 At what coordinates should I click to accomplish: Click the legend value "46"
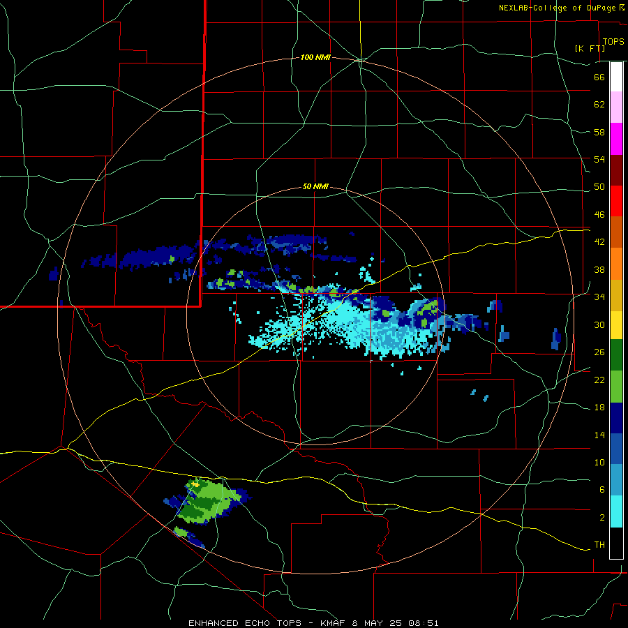pos(599,215)
